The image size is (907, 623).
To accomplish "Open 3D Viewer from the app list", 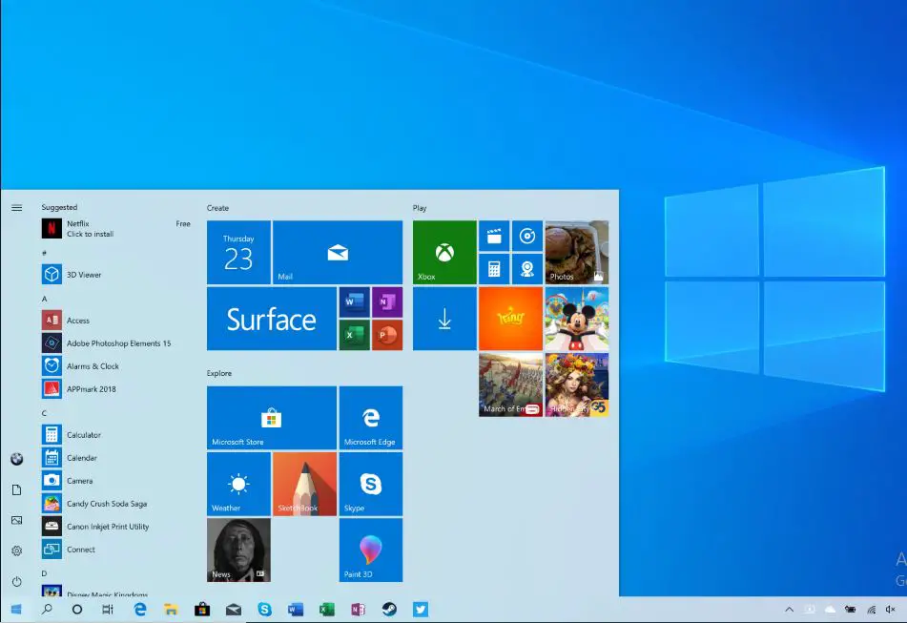I will (x=115, y=274).
